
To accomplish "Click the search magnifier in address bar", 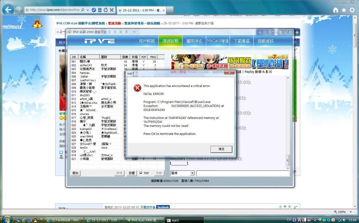I will pos(83,10).
